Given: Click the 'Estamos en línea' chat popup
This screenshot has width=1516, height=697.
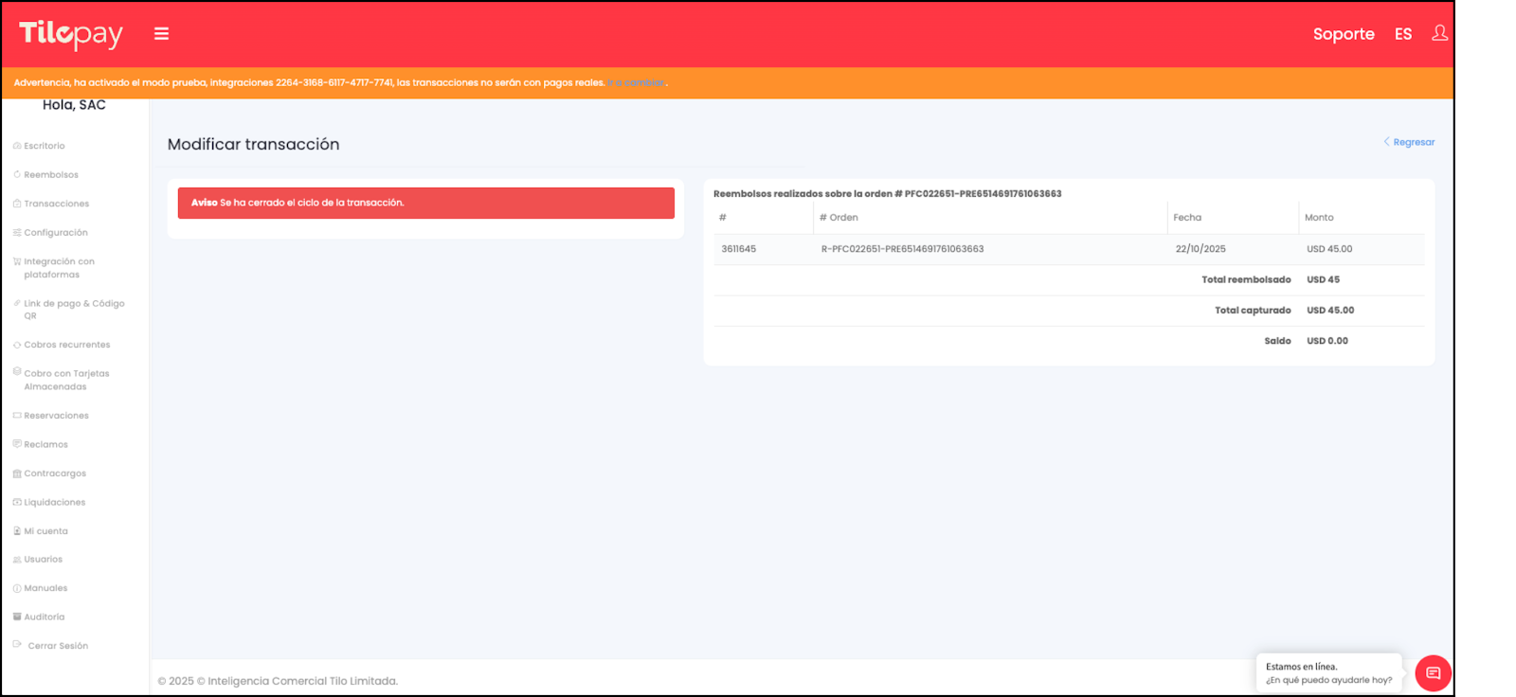Looking at the screenshot, I should pos(1327,673).
